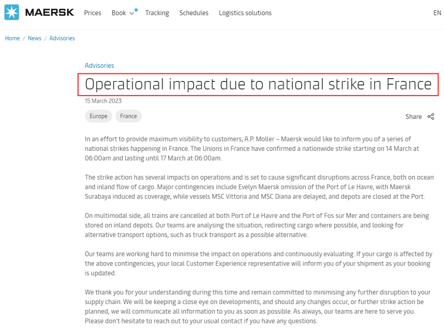This screenshot has height=330, width=444.
Task: Change language with the EN selector
Action: click(x=437, y=13)
